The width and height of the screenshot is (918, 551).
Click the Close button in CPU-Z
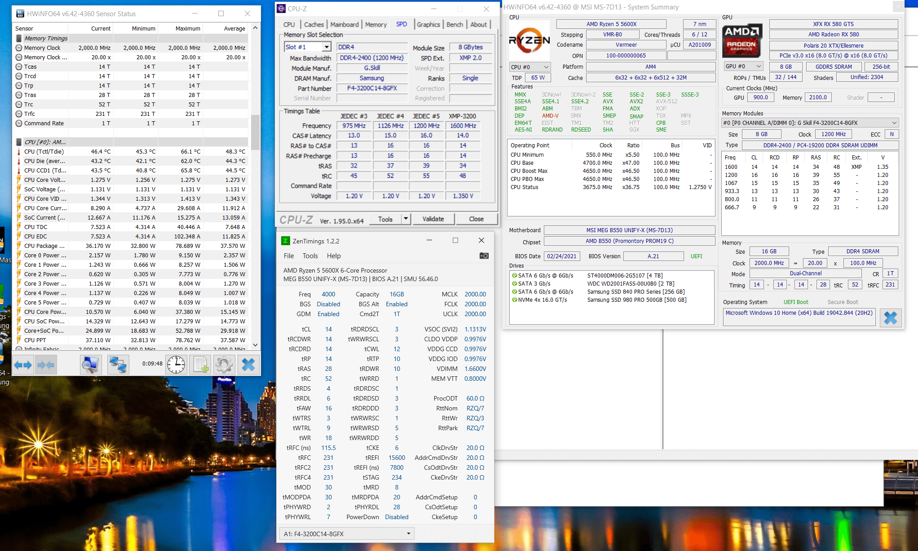coord(476,219)
